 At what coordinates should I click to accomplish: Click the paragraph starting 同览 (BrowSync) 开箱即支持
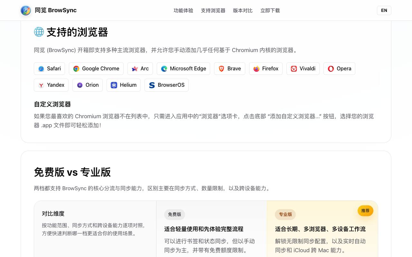(x=166, y=50)
